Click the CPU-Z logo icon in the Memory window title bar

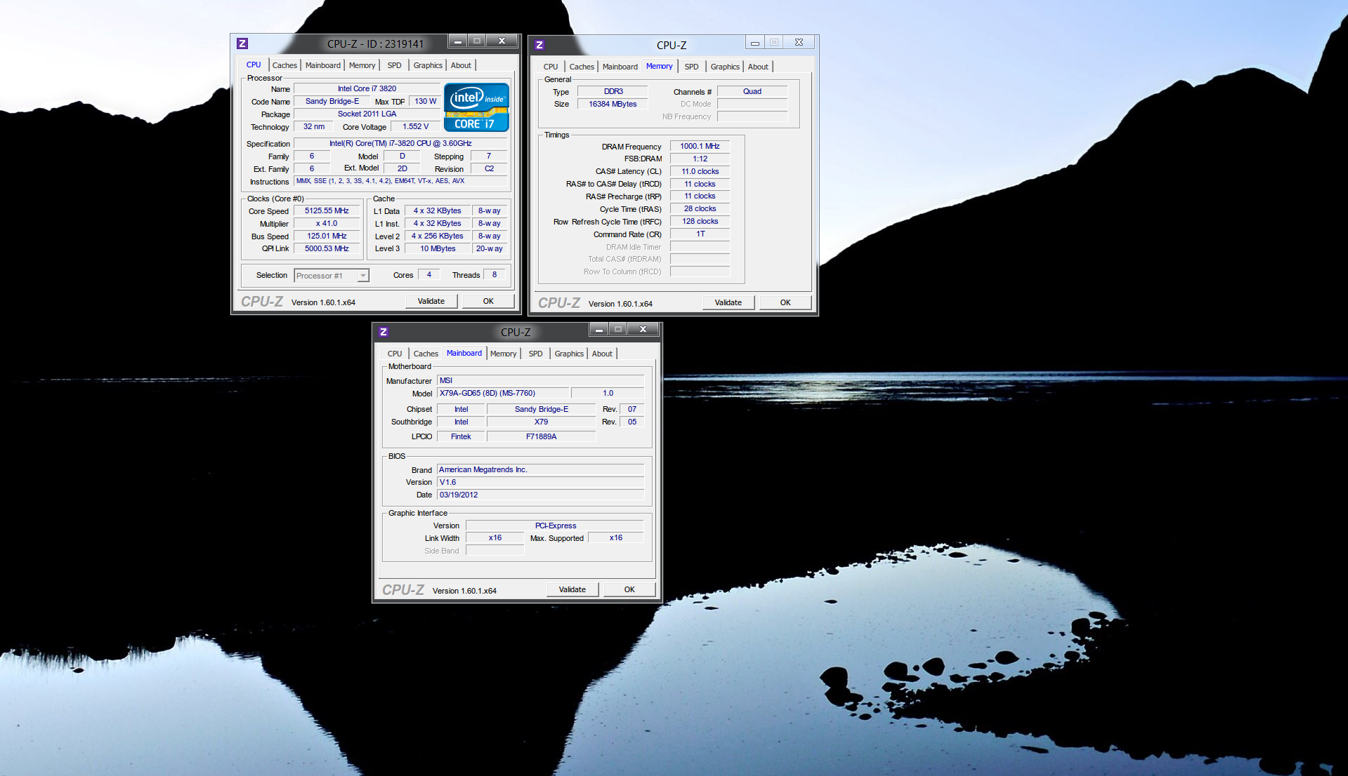click(539, 45)
